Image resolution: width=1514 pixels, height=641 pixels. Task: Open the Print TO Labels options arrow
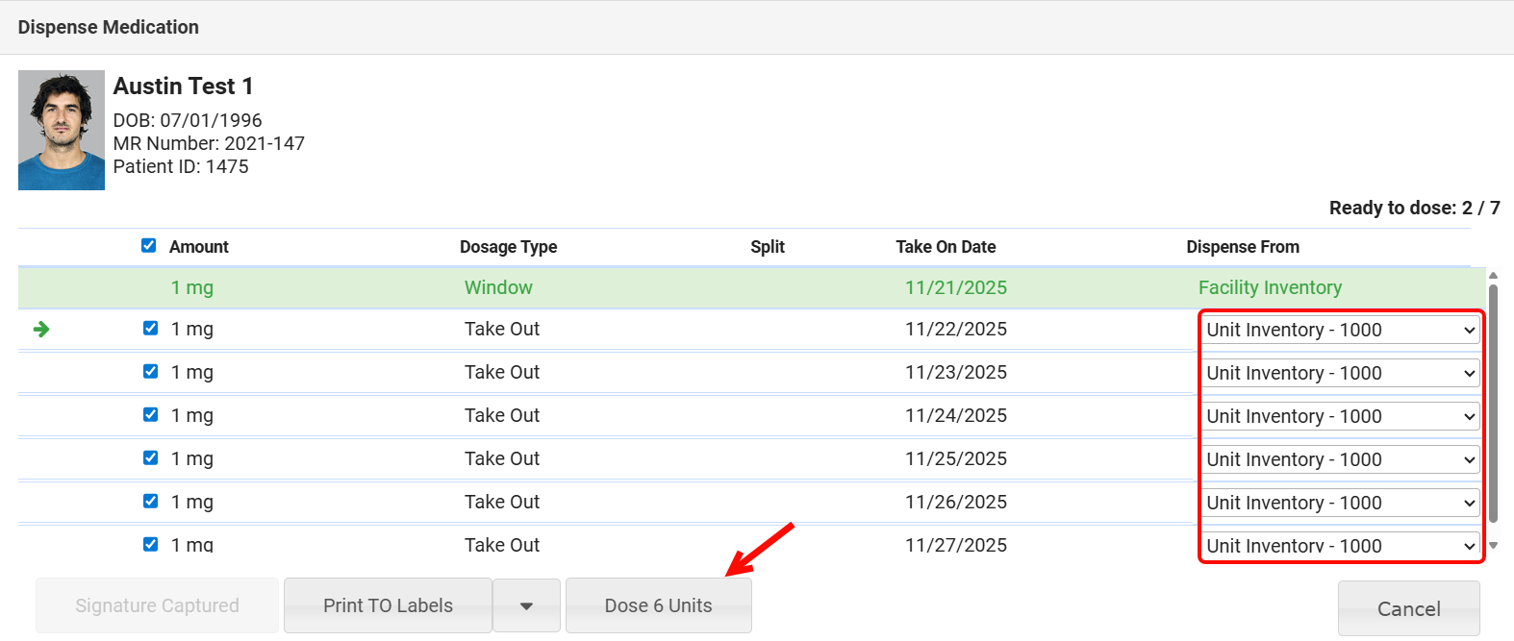[x=526, y=606]
